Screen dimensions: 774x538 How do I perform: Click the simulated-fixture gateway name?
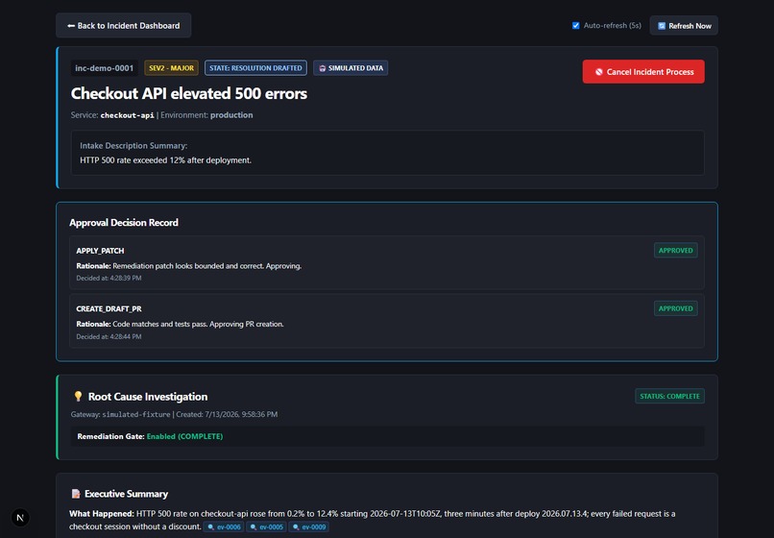click(x=136, y=414)
